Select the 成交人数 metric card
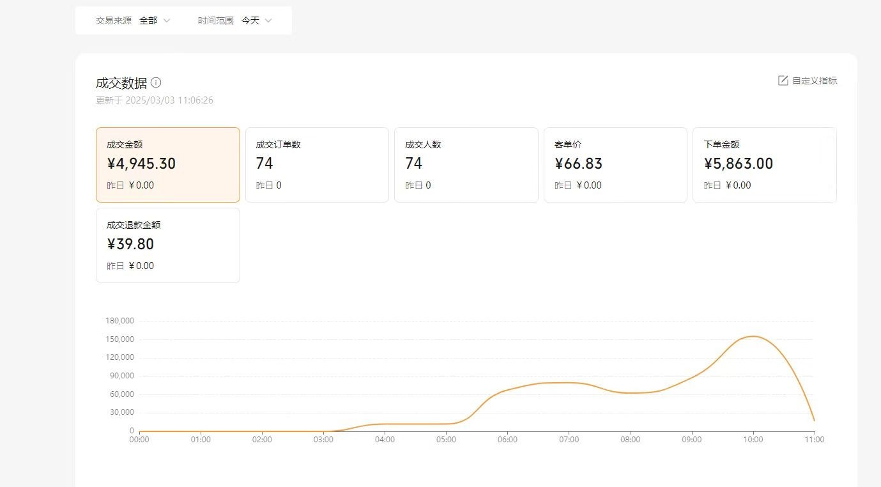 pos(466,164)
